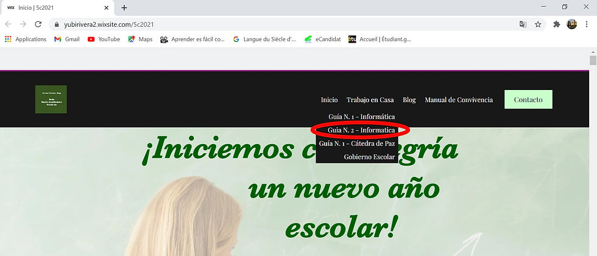597x256 pixels.
Task: Open the Chrome three-dot menu
Action: pyautogui.click(x=587, y=24)
